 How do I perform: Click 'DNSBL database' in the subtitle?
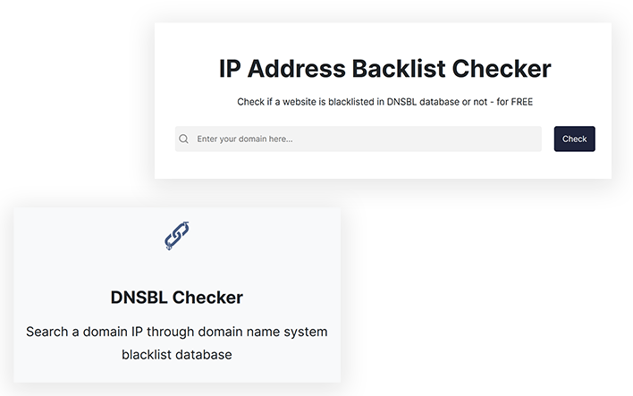click(423, 102)
